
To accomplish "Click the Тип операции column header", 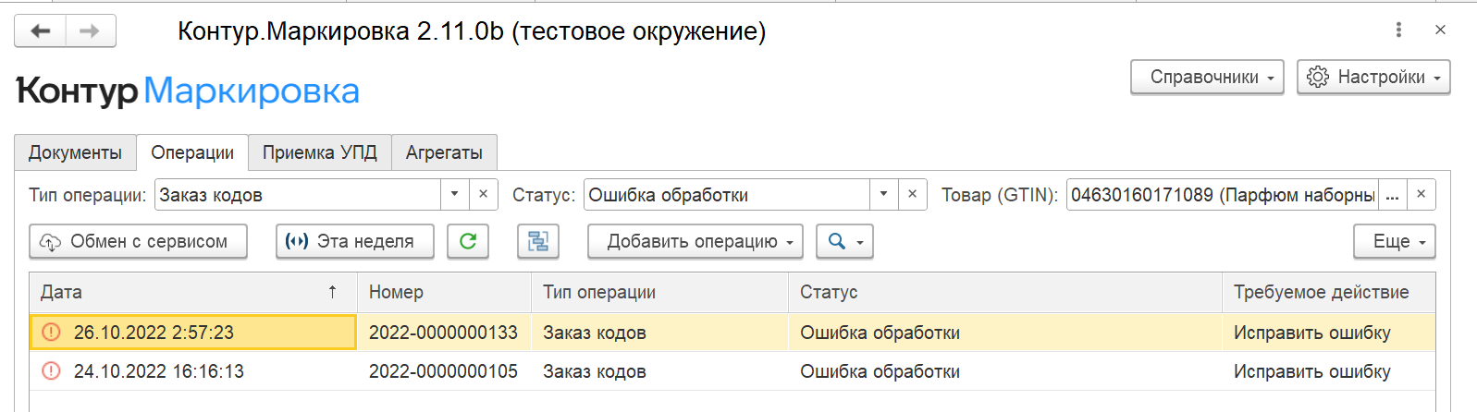I will coord(659,292).
